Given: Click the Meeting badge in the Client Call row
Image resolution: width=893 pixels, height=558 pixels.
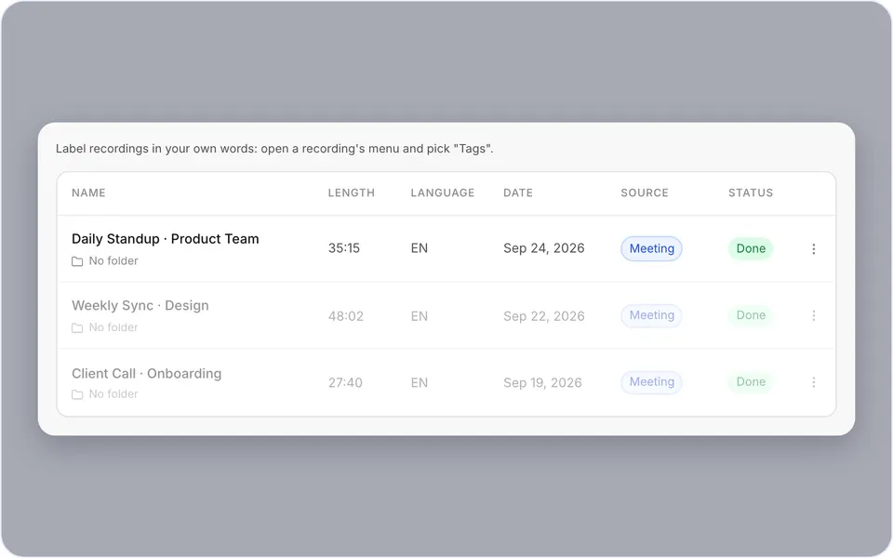Looking at the screenshot, I should (x=651, y=382).
